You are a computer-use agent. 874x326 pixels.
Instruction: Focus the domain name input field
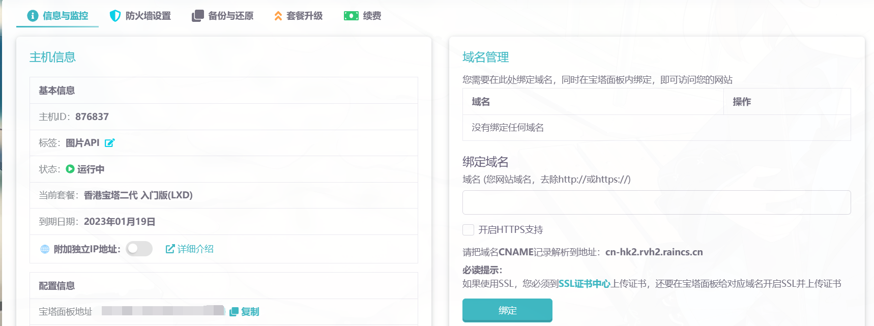point(656,202)
